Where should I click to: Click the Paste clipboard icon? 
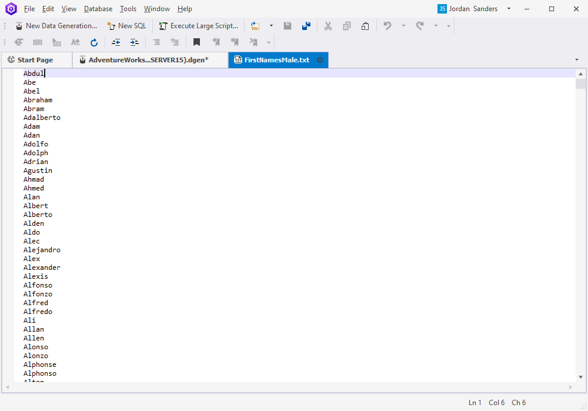click(x=365, y=26)
